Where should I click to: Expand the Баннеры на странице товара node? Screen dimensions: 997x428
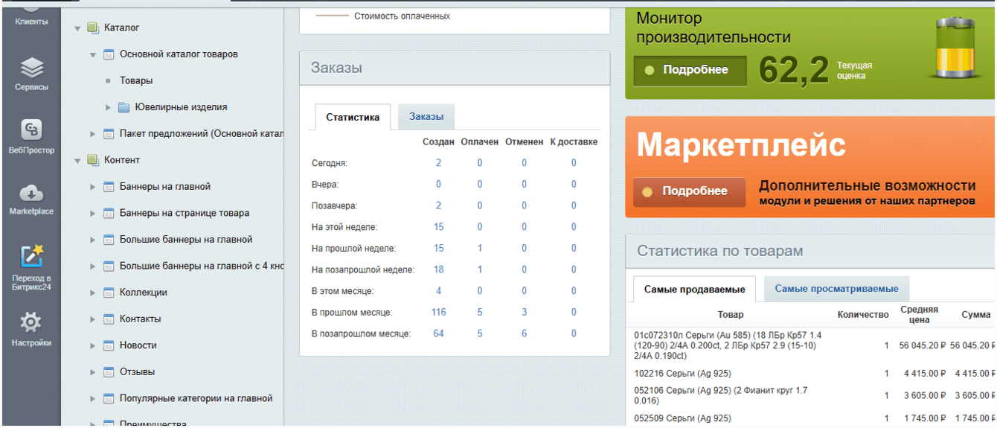tap(93, 214)
